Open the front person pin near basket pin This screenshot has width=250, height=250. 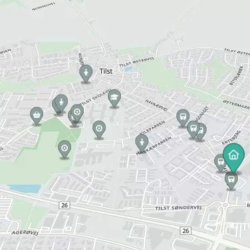(x=61, y=103)
